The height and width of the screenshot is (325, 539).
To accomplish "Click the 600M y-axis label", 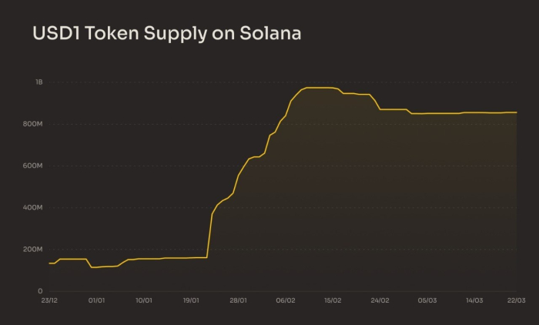I will click(x=33, y=166).
